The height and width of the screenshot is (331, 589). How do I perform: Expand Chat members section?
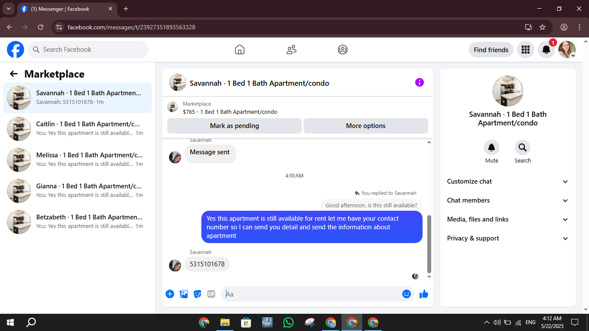click(x=508, y=200)
